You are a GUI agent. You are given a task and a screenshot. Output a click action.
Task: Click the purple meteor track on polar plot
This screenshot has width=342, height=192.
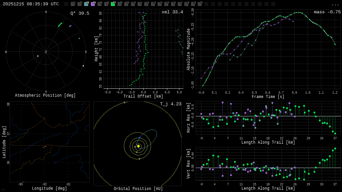[70, 26]
